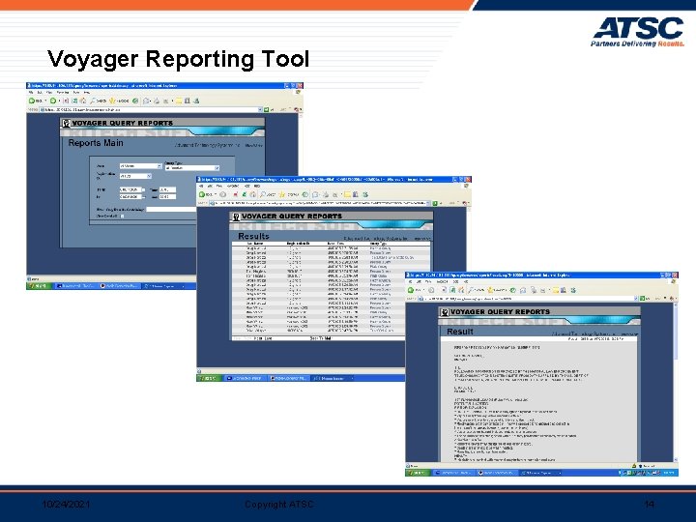Click first taskbar program under single Result window
The width and height of the screenshot is (696, 522).
pos(453,473)
